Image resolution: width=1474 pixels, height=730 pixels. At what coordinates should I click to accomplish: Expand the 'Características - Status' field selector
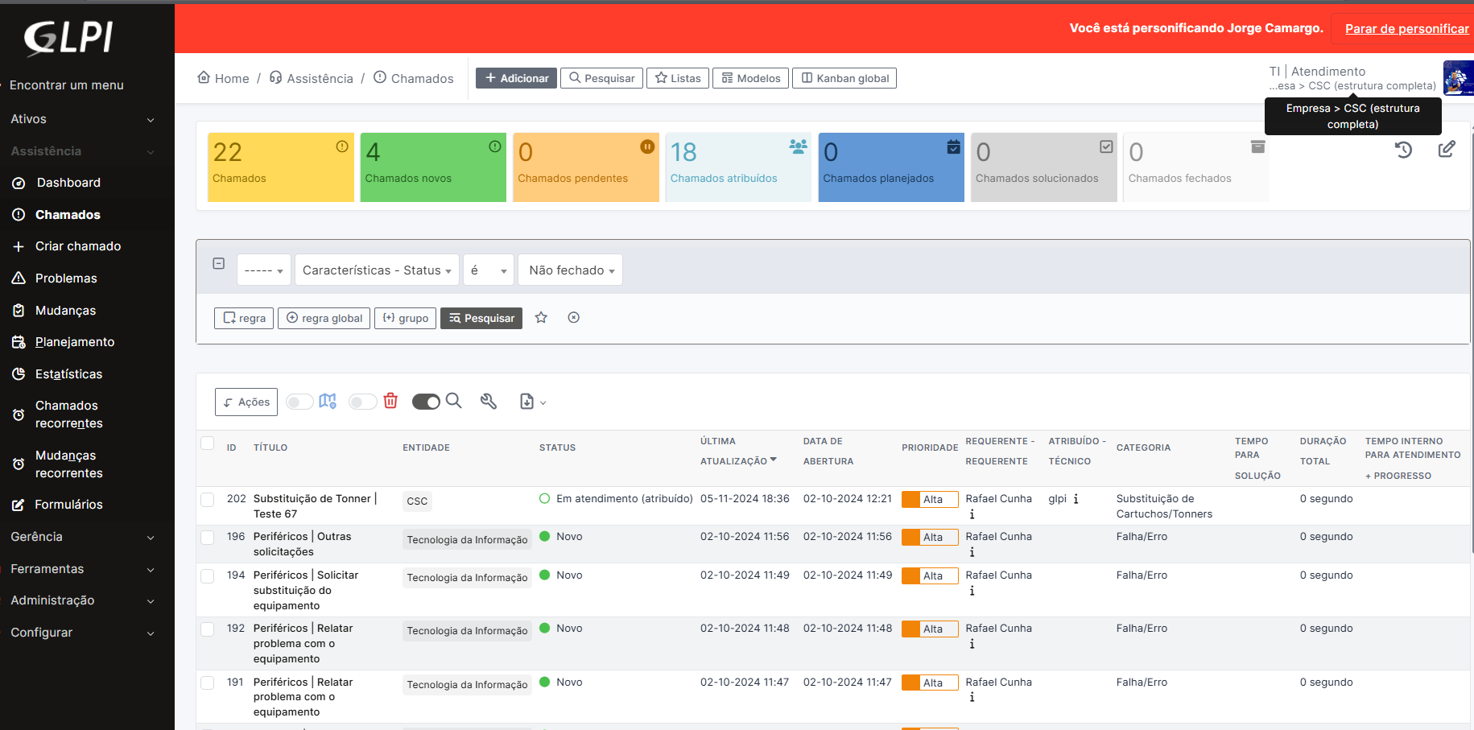[376, 270]
